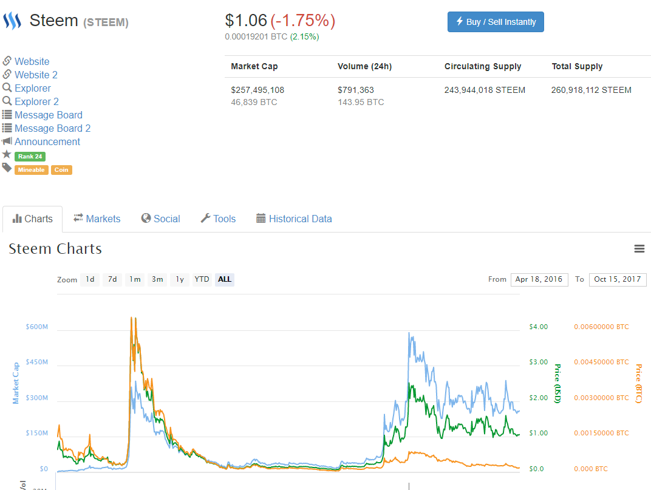Screen dimensions: 651x490
Task: Click the wrench icon on Tools tab
Action: [x=205, y=218]
